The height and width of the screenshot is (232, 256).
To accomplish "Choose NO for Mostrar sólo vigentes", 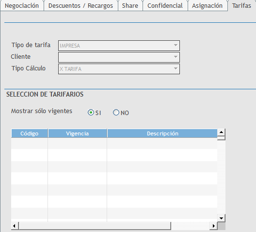I will [116, 113].
